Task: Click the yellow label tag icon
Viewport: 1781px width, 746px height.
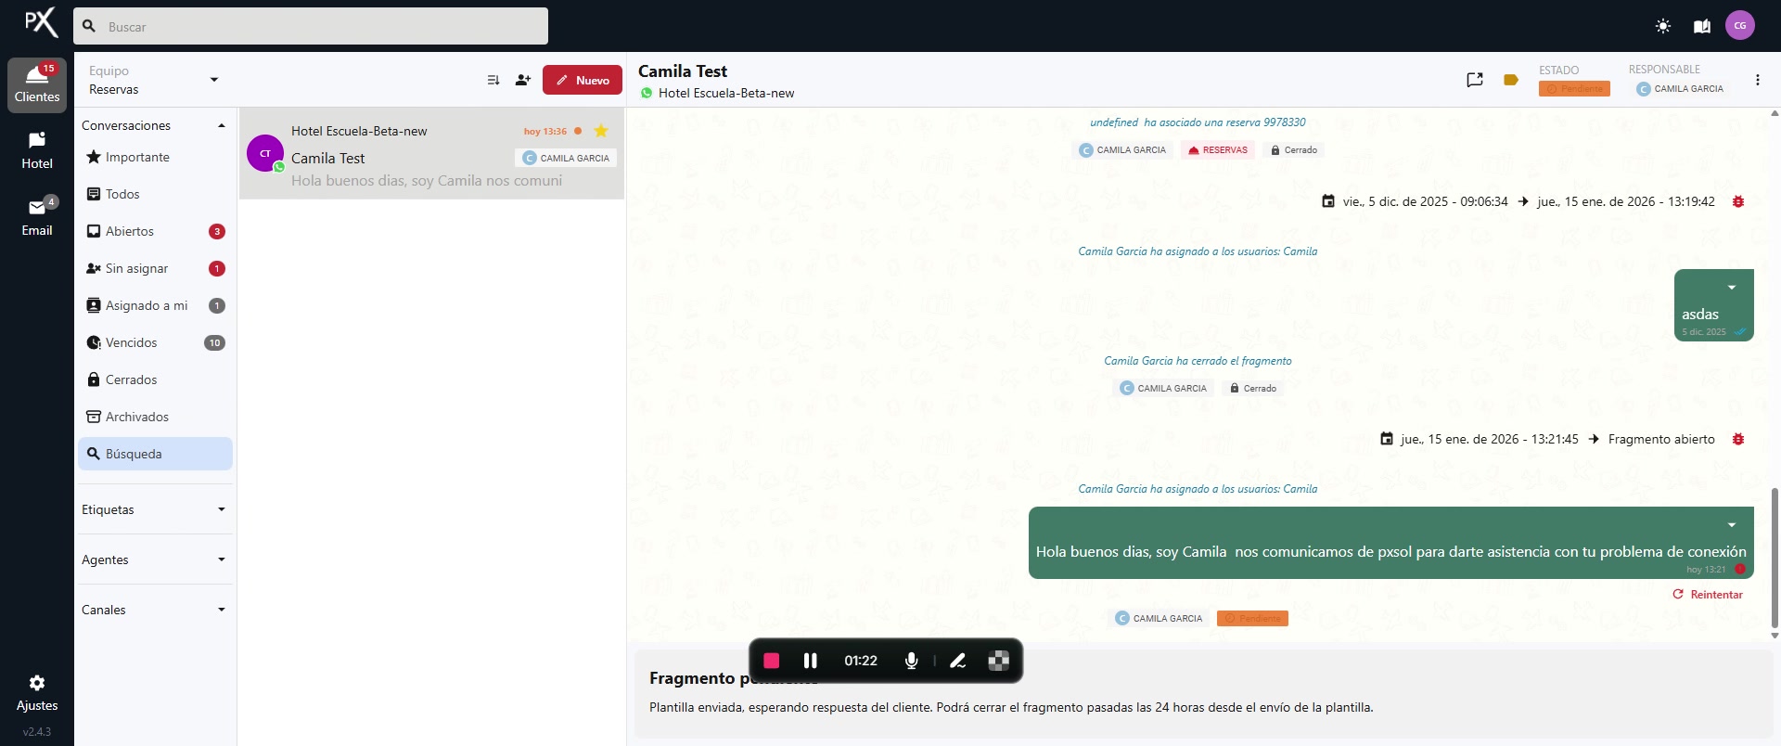Action: pyautogui.click(x=1511, y=80)
